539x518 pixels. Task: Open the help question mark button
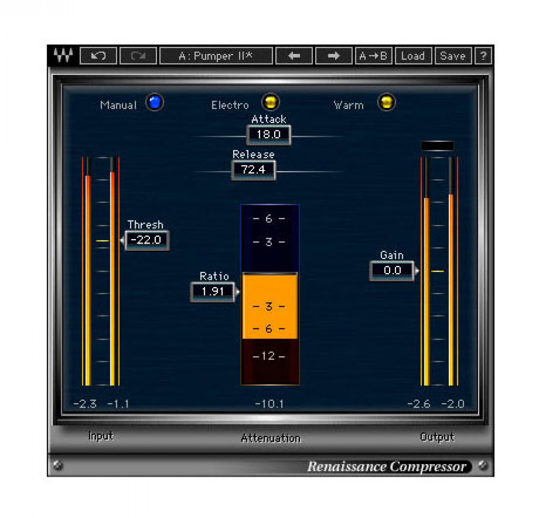[483, 56]
